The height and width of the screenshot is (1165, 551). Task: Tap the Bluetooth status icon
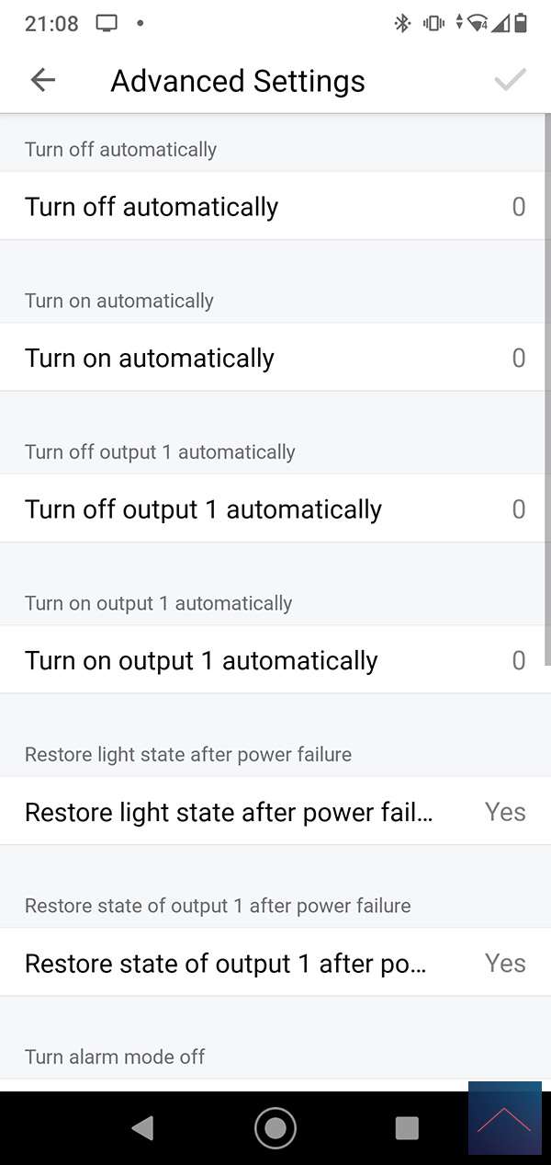coord(402,24)
